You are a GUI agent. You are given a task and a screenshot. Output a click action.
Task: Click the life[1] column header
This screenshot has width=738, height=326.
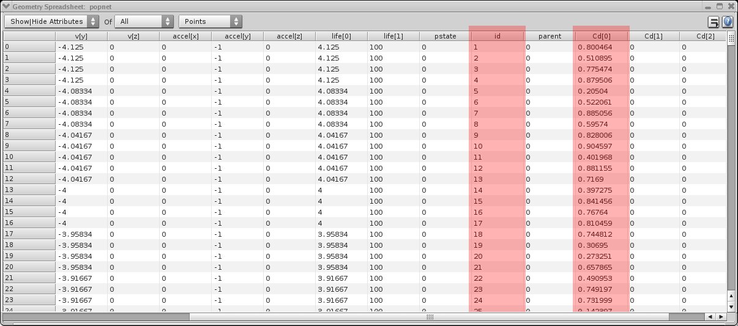point(393,36)
